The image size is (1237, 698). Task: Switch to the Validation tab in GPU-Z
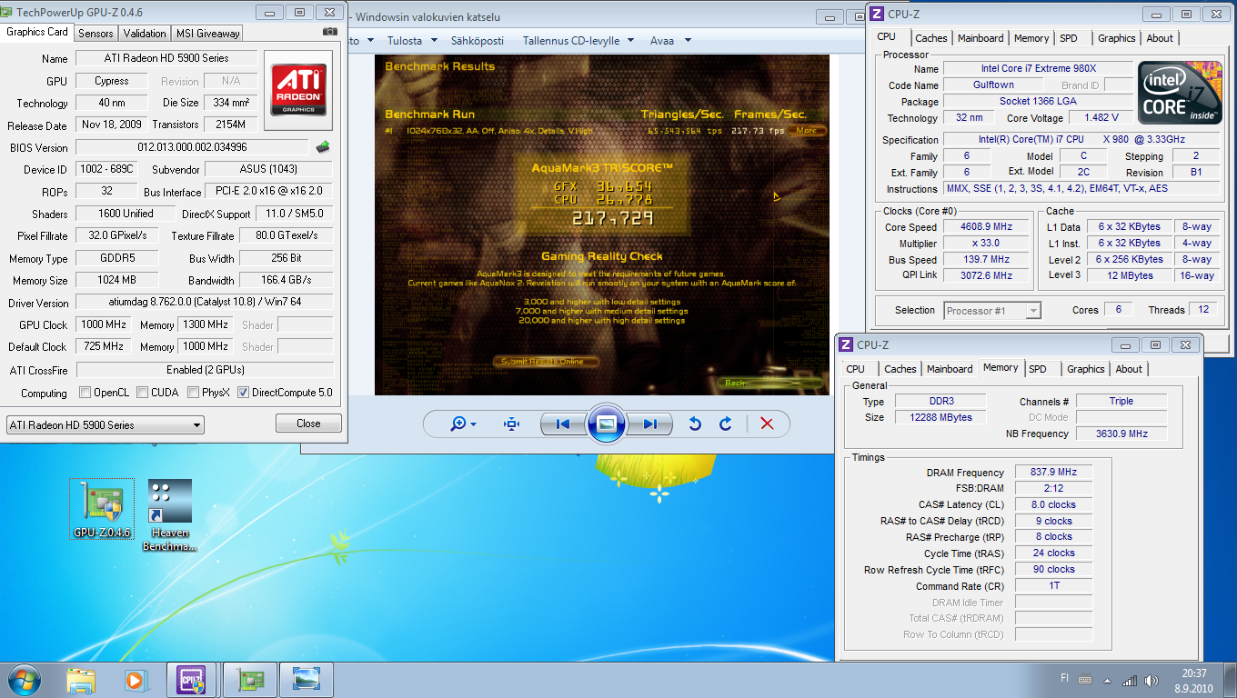(x=145, y=33)
